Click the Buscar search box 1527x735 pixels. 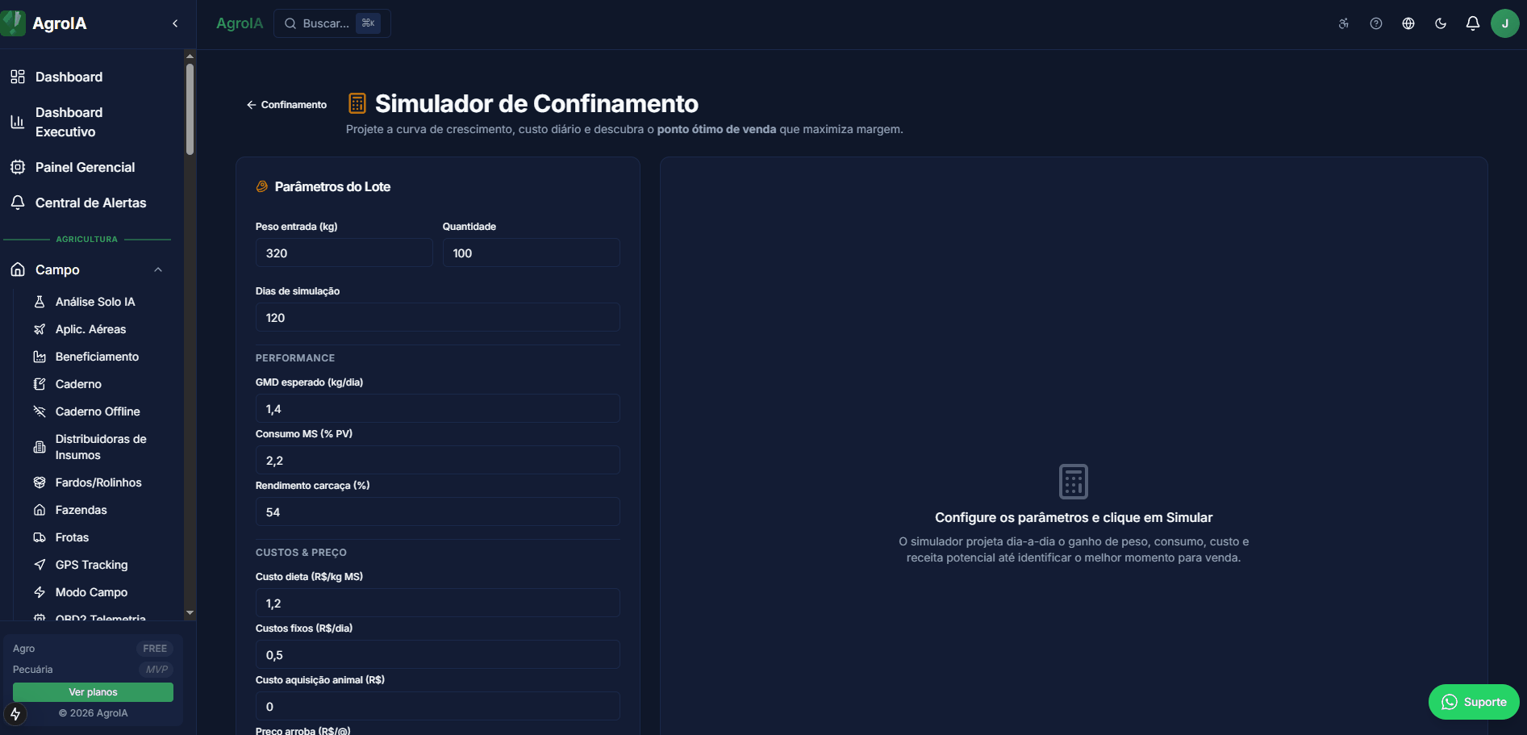(332, 23)
